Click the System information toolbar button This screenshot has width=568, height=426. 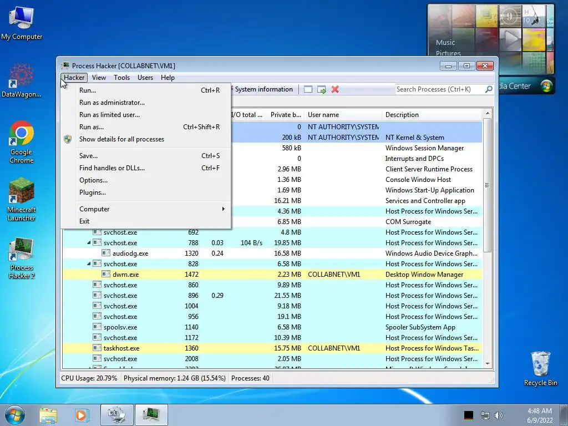click(x=263, y=89)
